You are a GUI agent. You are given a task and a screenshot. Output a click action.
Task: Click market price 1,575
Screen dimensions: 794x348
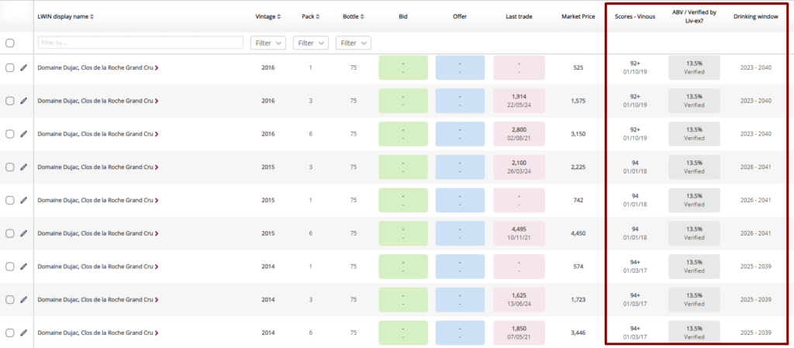(577, 101)
